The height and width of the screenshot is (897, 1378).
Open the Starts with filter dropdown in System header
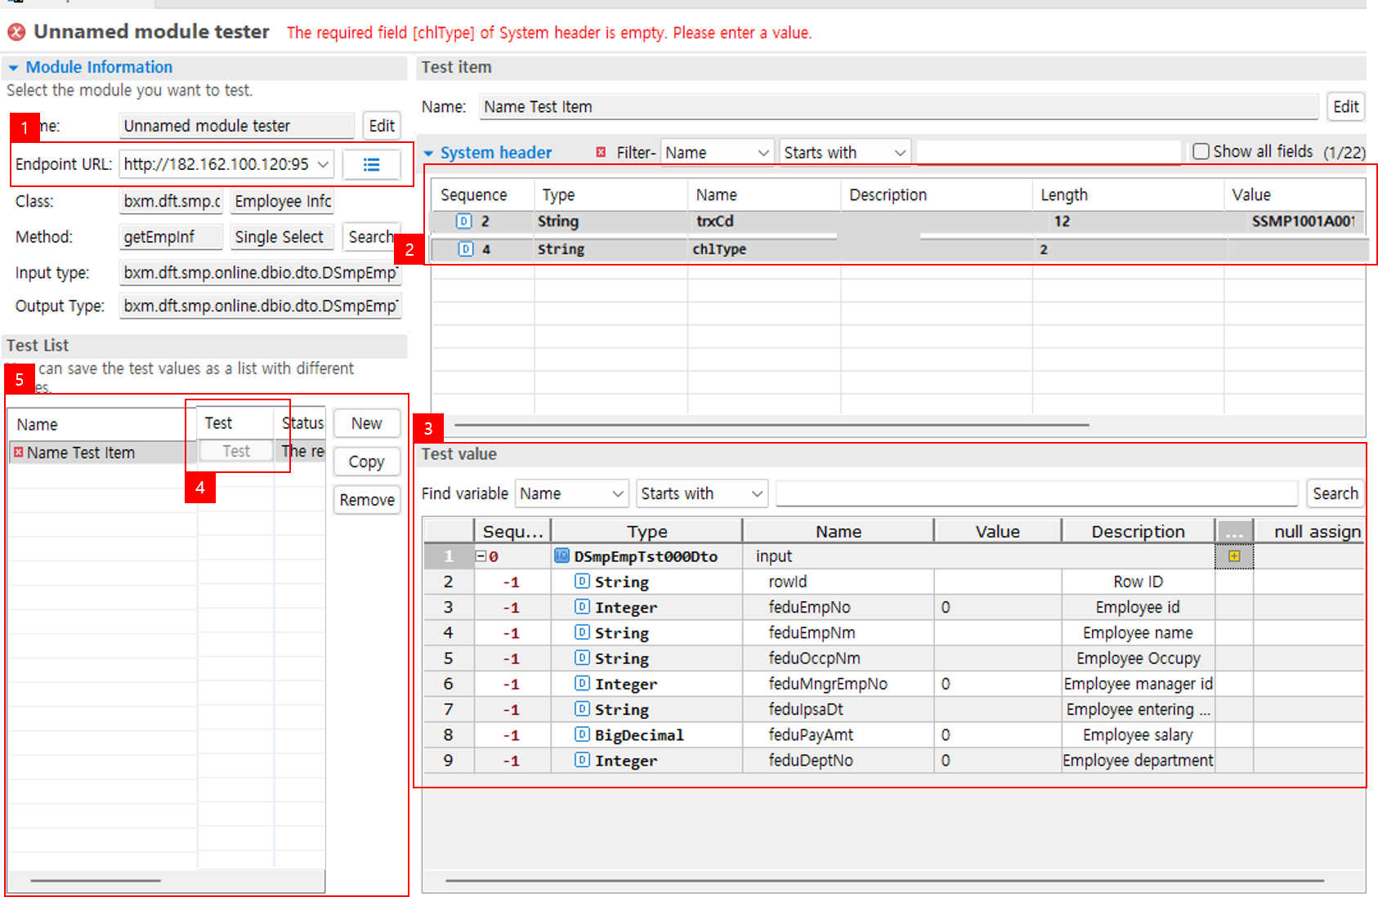843,153
